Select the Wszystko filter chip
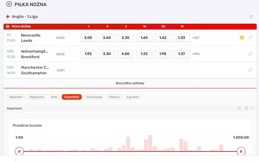This screenshot has width=259, height=162. tap(16, 97)
